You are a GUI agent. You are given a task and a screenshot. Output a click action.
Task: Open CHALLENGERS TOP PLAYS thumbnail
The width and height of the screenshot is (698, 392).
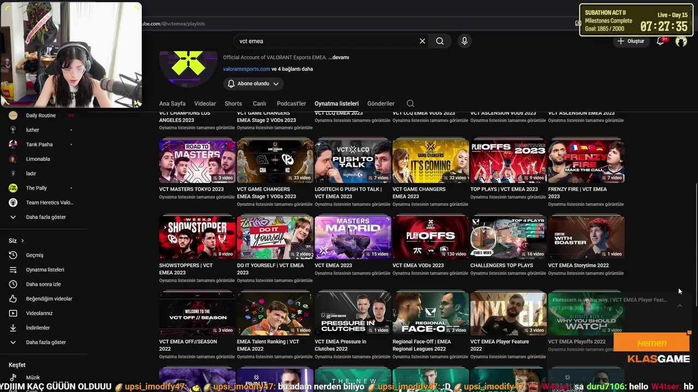[x=509, y=237]
